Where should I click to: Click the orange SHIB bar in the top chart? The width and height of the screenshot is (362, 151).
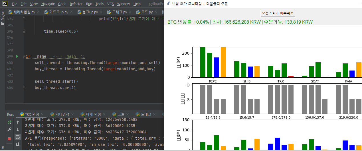click(x=257, y=72)
